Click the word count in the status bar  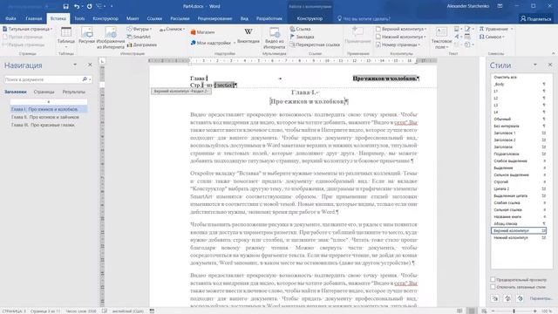coord(81,311)
